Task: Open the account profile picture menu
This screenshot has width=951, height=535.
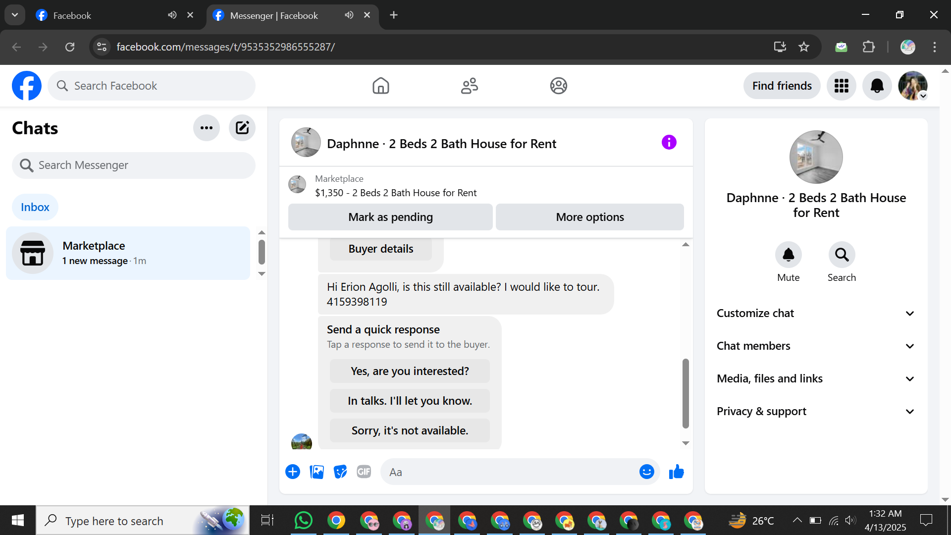Action: 913,86
